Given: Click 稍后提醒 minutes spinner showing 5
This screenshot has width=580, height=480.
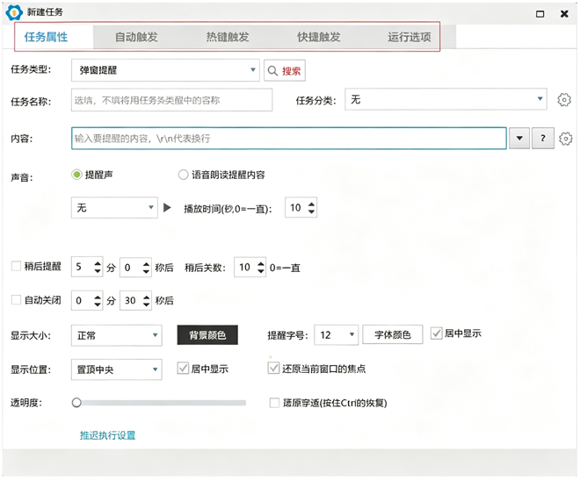Looking at the screenshot, I should coord(87,267).
